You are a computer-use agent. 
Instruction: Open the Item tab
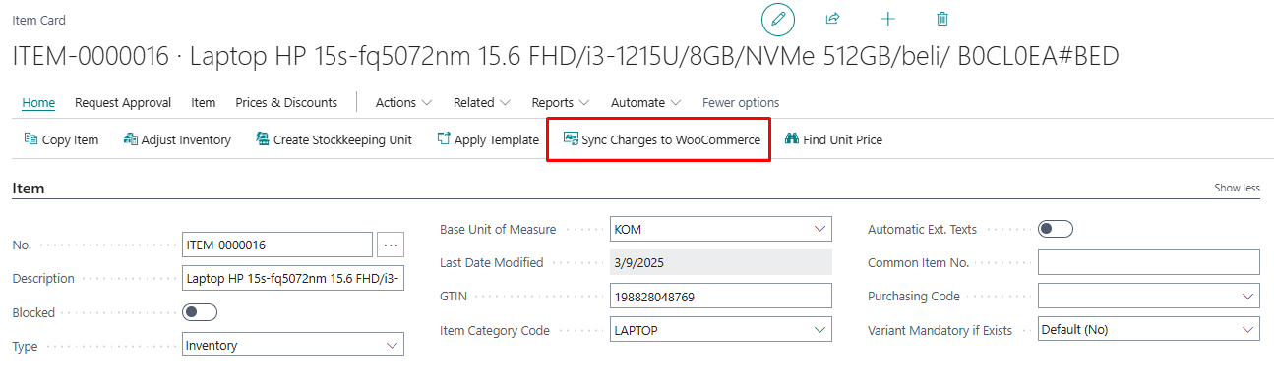(204, 103)
